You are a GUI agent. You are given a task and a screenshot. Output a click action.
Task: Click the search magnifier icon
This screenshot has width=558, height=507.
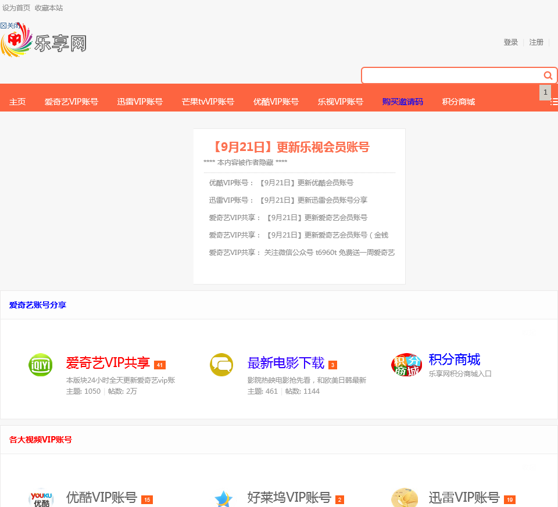tap(548, 75)
